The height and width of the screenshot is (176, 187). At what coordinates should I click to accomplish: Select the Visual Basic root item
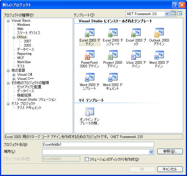click(x=21, y=20)
